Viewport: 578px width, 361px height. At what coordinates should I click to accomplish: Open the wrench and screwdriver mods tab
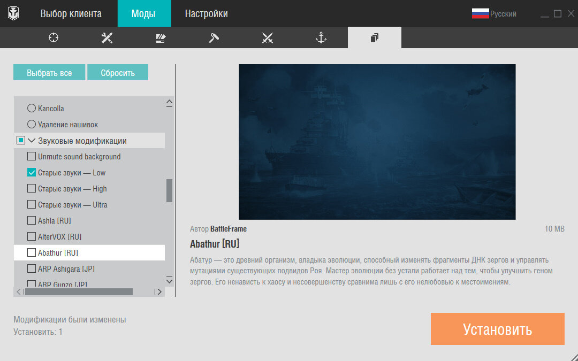click(107, 37)
